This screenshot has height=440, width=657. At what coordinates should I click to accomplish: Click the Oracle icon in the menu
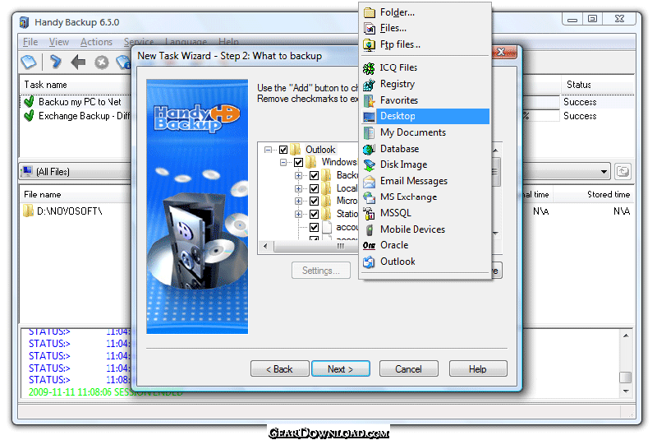coord(369,245)
